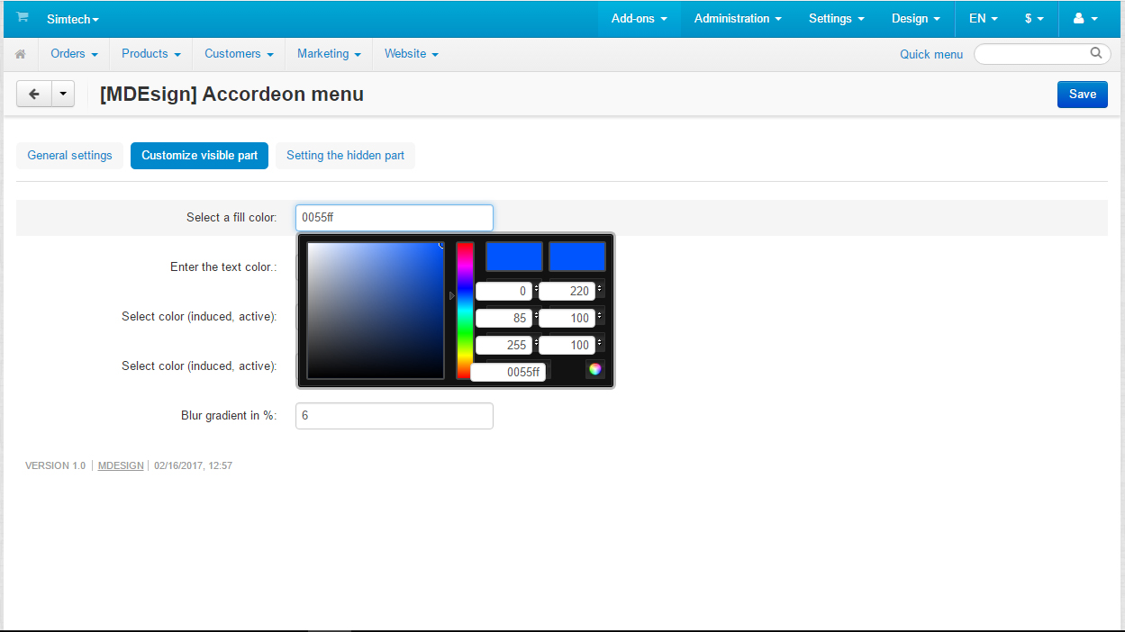Click the back arrow button

click(34, 94)
